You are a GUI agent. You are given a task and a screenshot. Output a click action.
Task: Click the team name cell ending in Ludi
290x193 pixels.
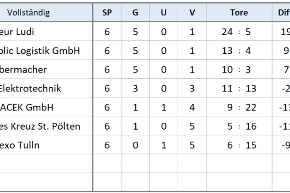(46, 31)
